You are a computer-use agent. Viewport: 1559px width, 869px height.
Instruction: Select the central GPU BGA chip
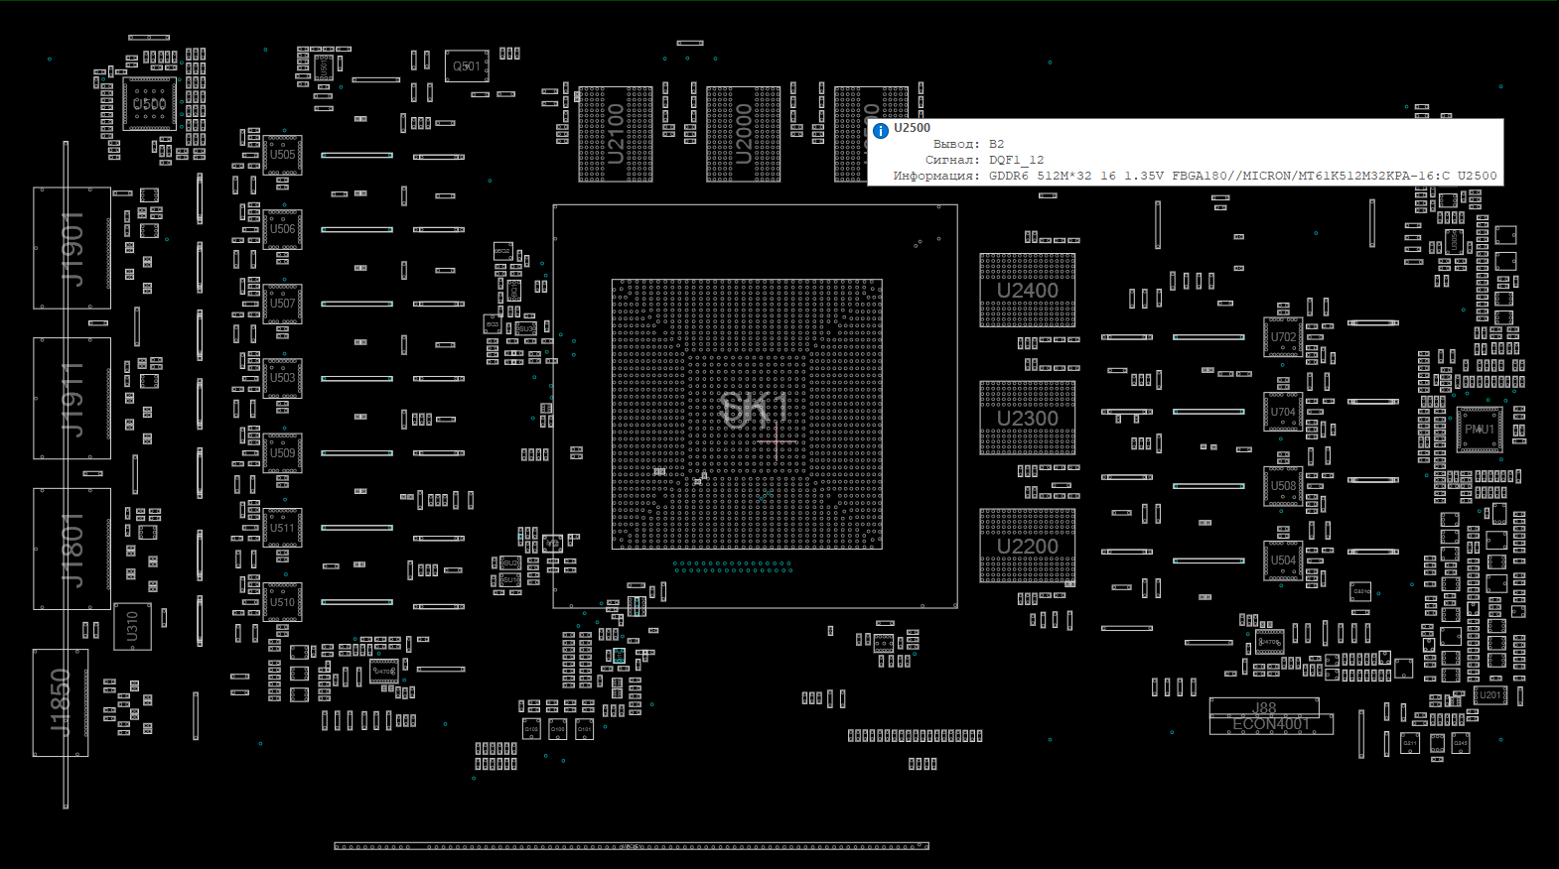pyautogui.click(x=747, y=414)
